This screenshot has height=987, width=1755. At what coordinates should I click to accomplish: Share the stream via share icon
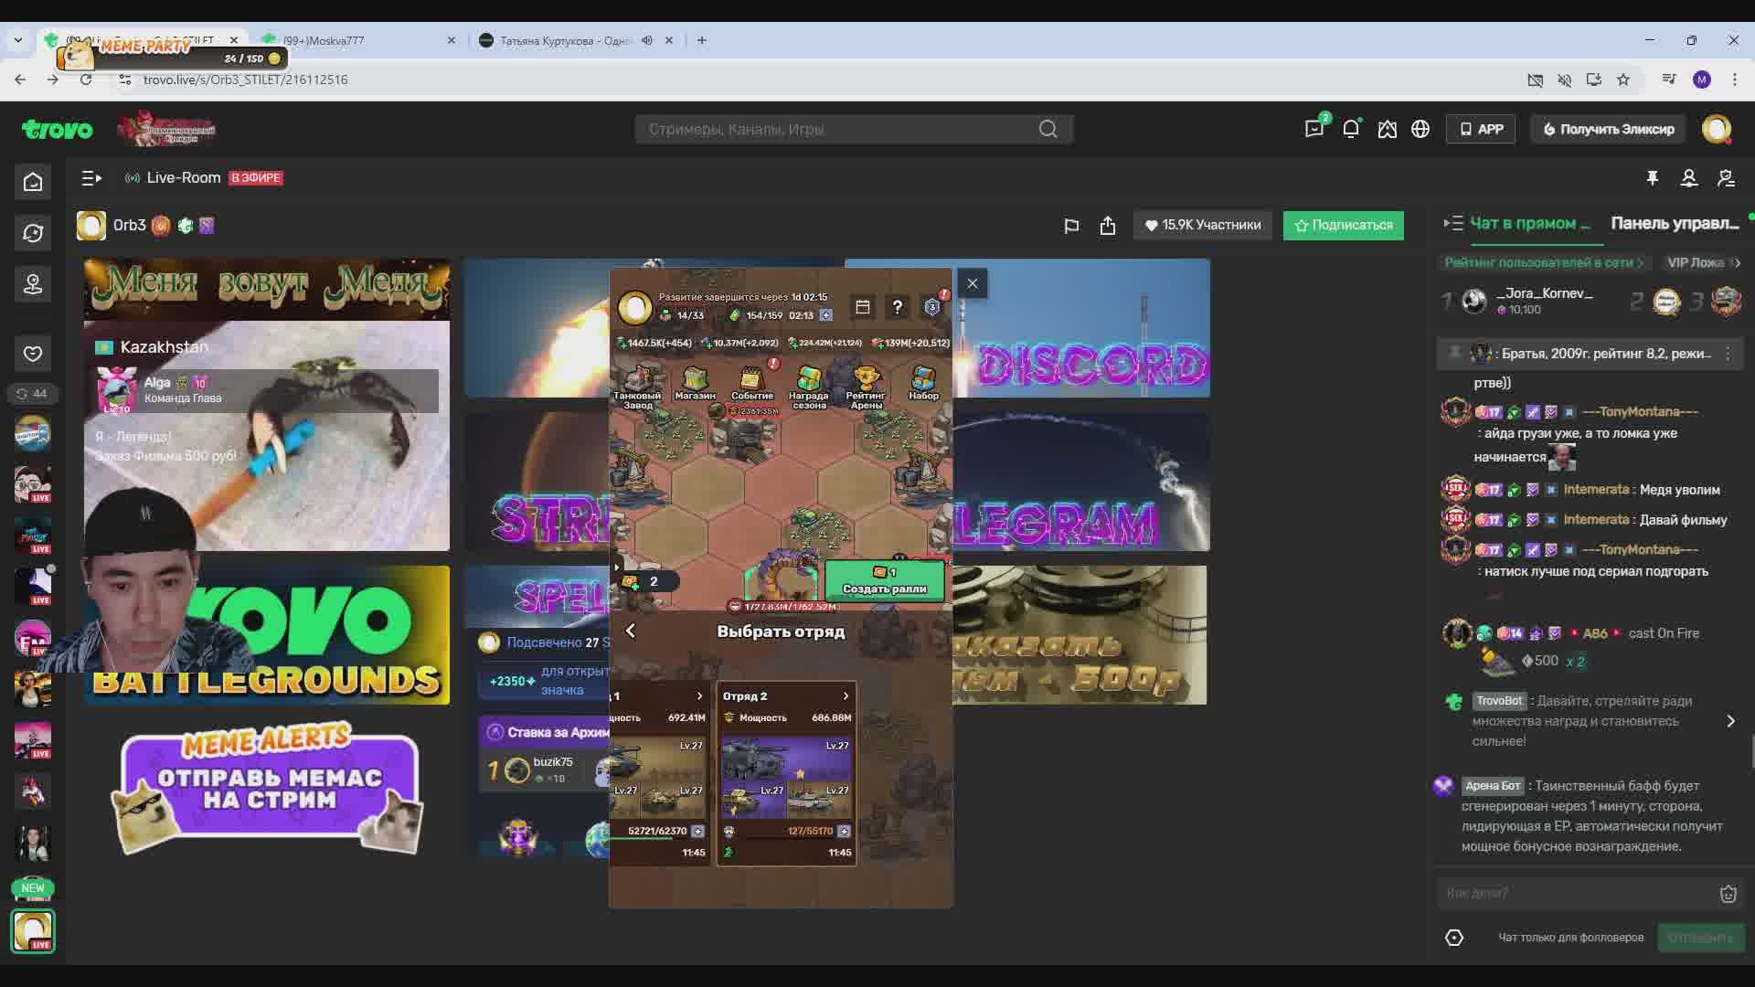coord(1108,226)
